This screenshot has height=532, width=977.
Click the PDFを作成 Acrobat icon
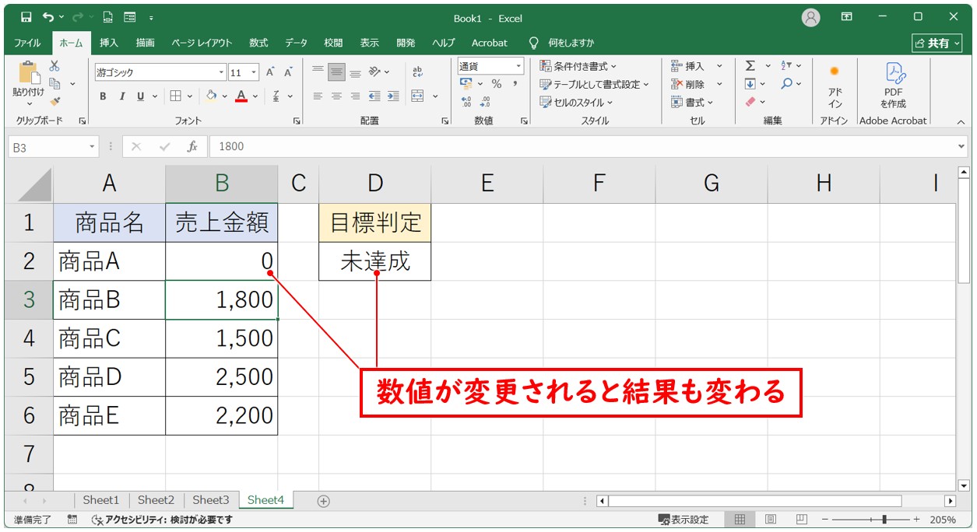893,86
